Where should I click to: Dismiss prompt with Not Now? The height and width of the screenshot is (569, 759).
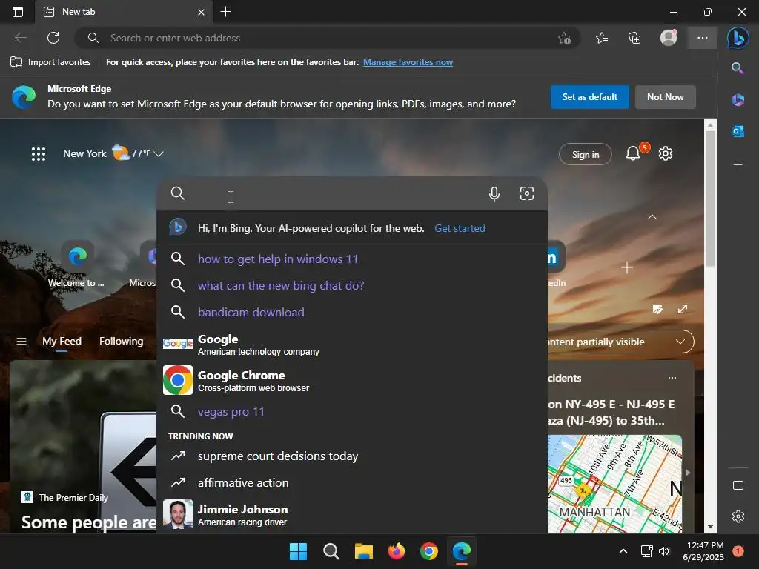click(665, 97)
